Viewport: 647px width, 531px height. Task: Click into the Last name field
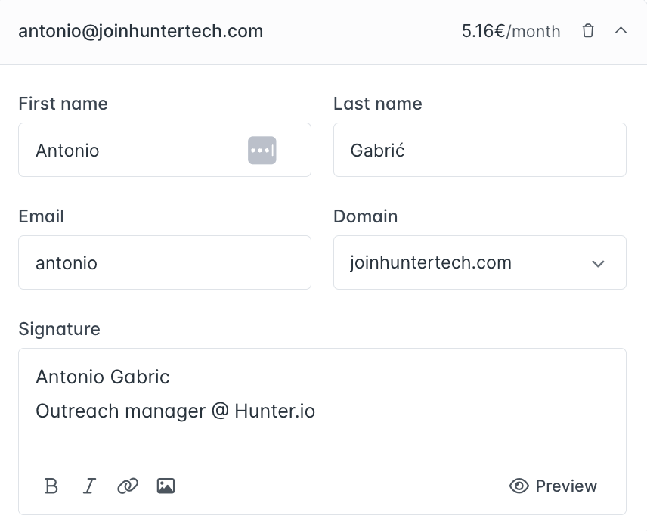coord(479,150)
